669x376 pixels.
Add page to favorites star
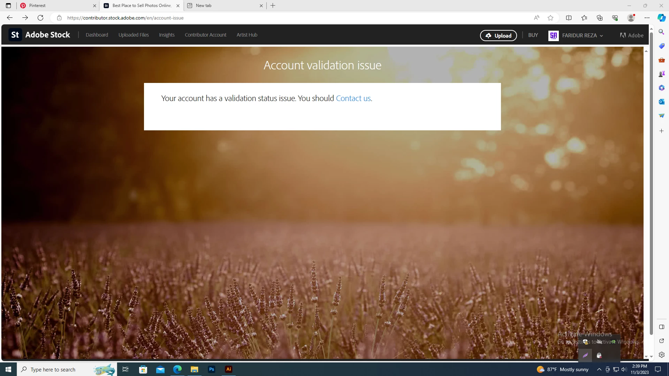[x=550, y=18]
